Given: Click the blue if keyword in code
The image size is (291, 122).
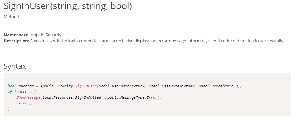Looking at the screenshot, I should click(x=10, y=92).
